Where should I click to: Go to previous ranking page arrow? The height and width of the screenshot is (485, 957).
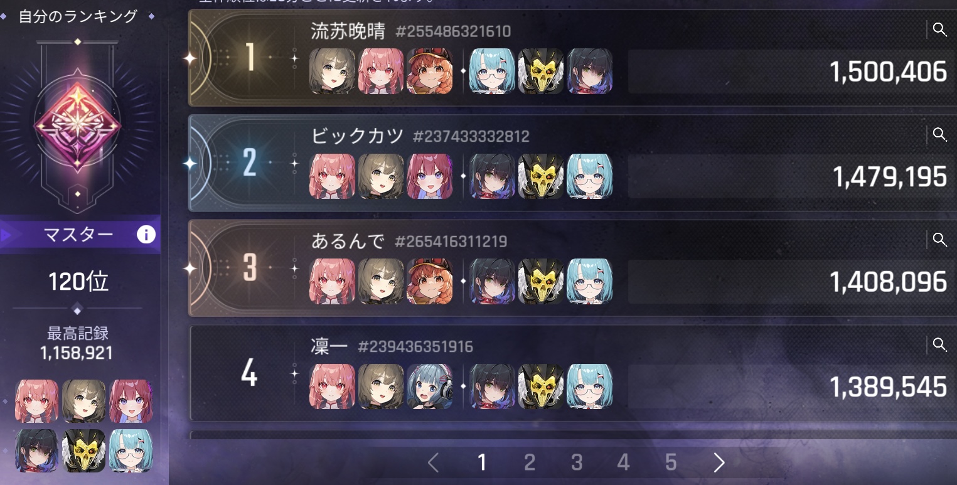(x=432, y=463)
